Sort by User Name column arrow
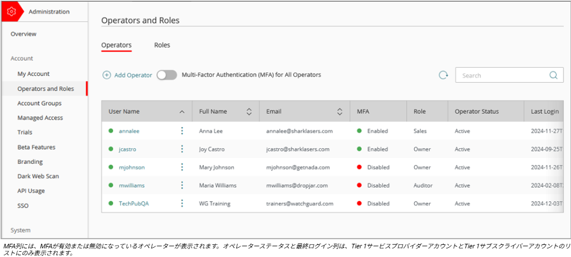Screen dimensions: 571x257 [x=182, y=112]
